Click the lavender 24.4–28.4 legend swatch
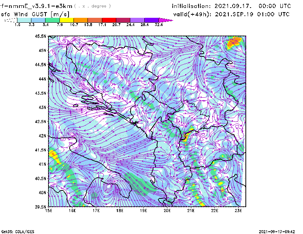The width and height of the screenshot is (303, 234). click(137, 20)
